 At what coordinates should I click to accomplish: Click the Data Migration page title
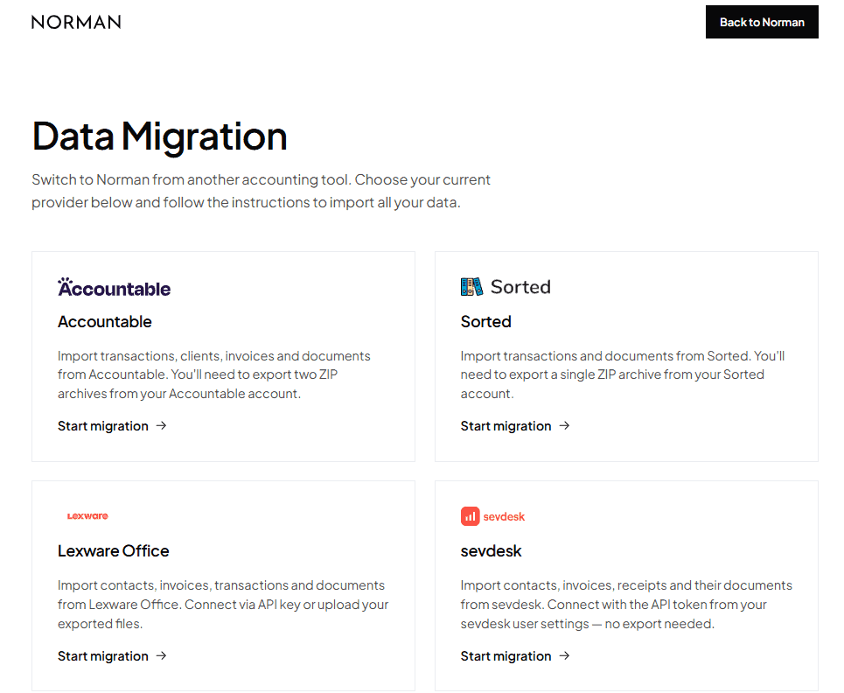pos(159,136)
